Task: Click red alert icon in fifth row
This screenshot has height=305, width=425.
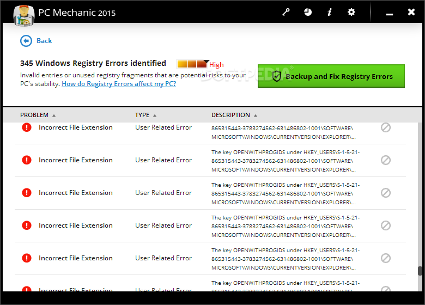Action: [x=27, y=258]
